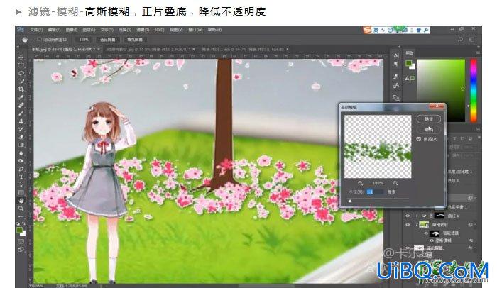Zoom out the Gaussian Blur preview

pyautogui.click(x=361, y=183)
